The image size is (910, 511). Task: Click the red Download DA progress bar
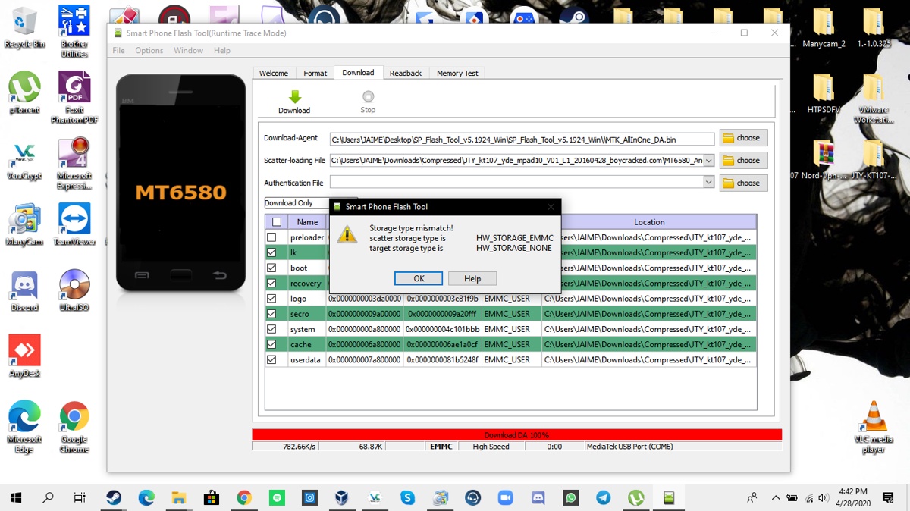[x=516, y=435]
